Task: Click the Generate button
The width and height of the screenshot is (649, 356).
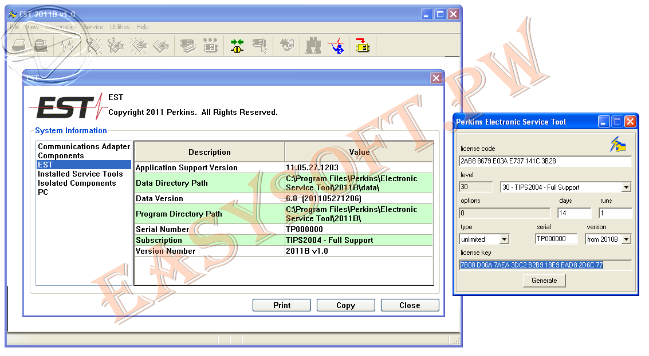Action: point(544,281)
